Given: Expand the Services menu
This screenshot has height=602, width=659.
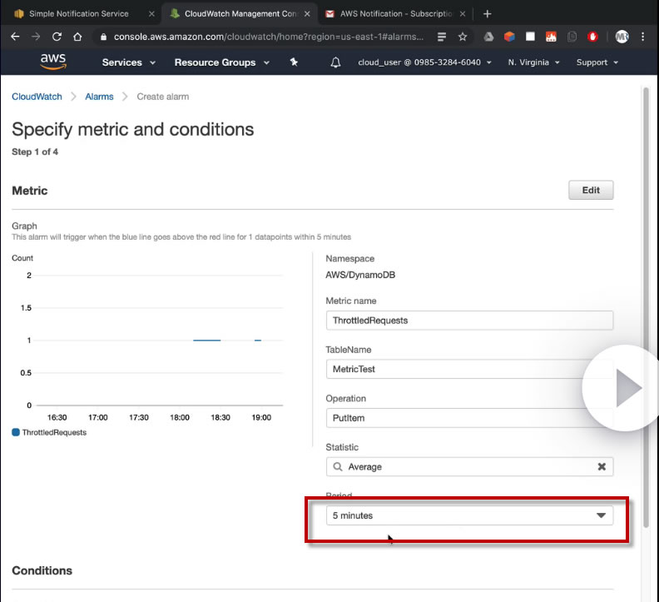Looking at the screenshot, I should (x=128, y=62).
